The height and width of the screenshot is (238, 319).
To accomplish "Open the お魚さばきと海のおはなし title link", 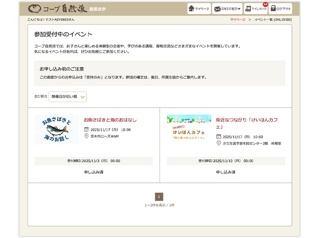I will point(110,120).
